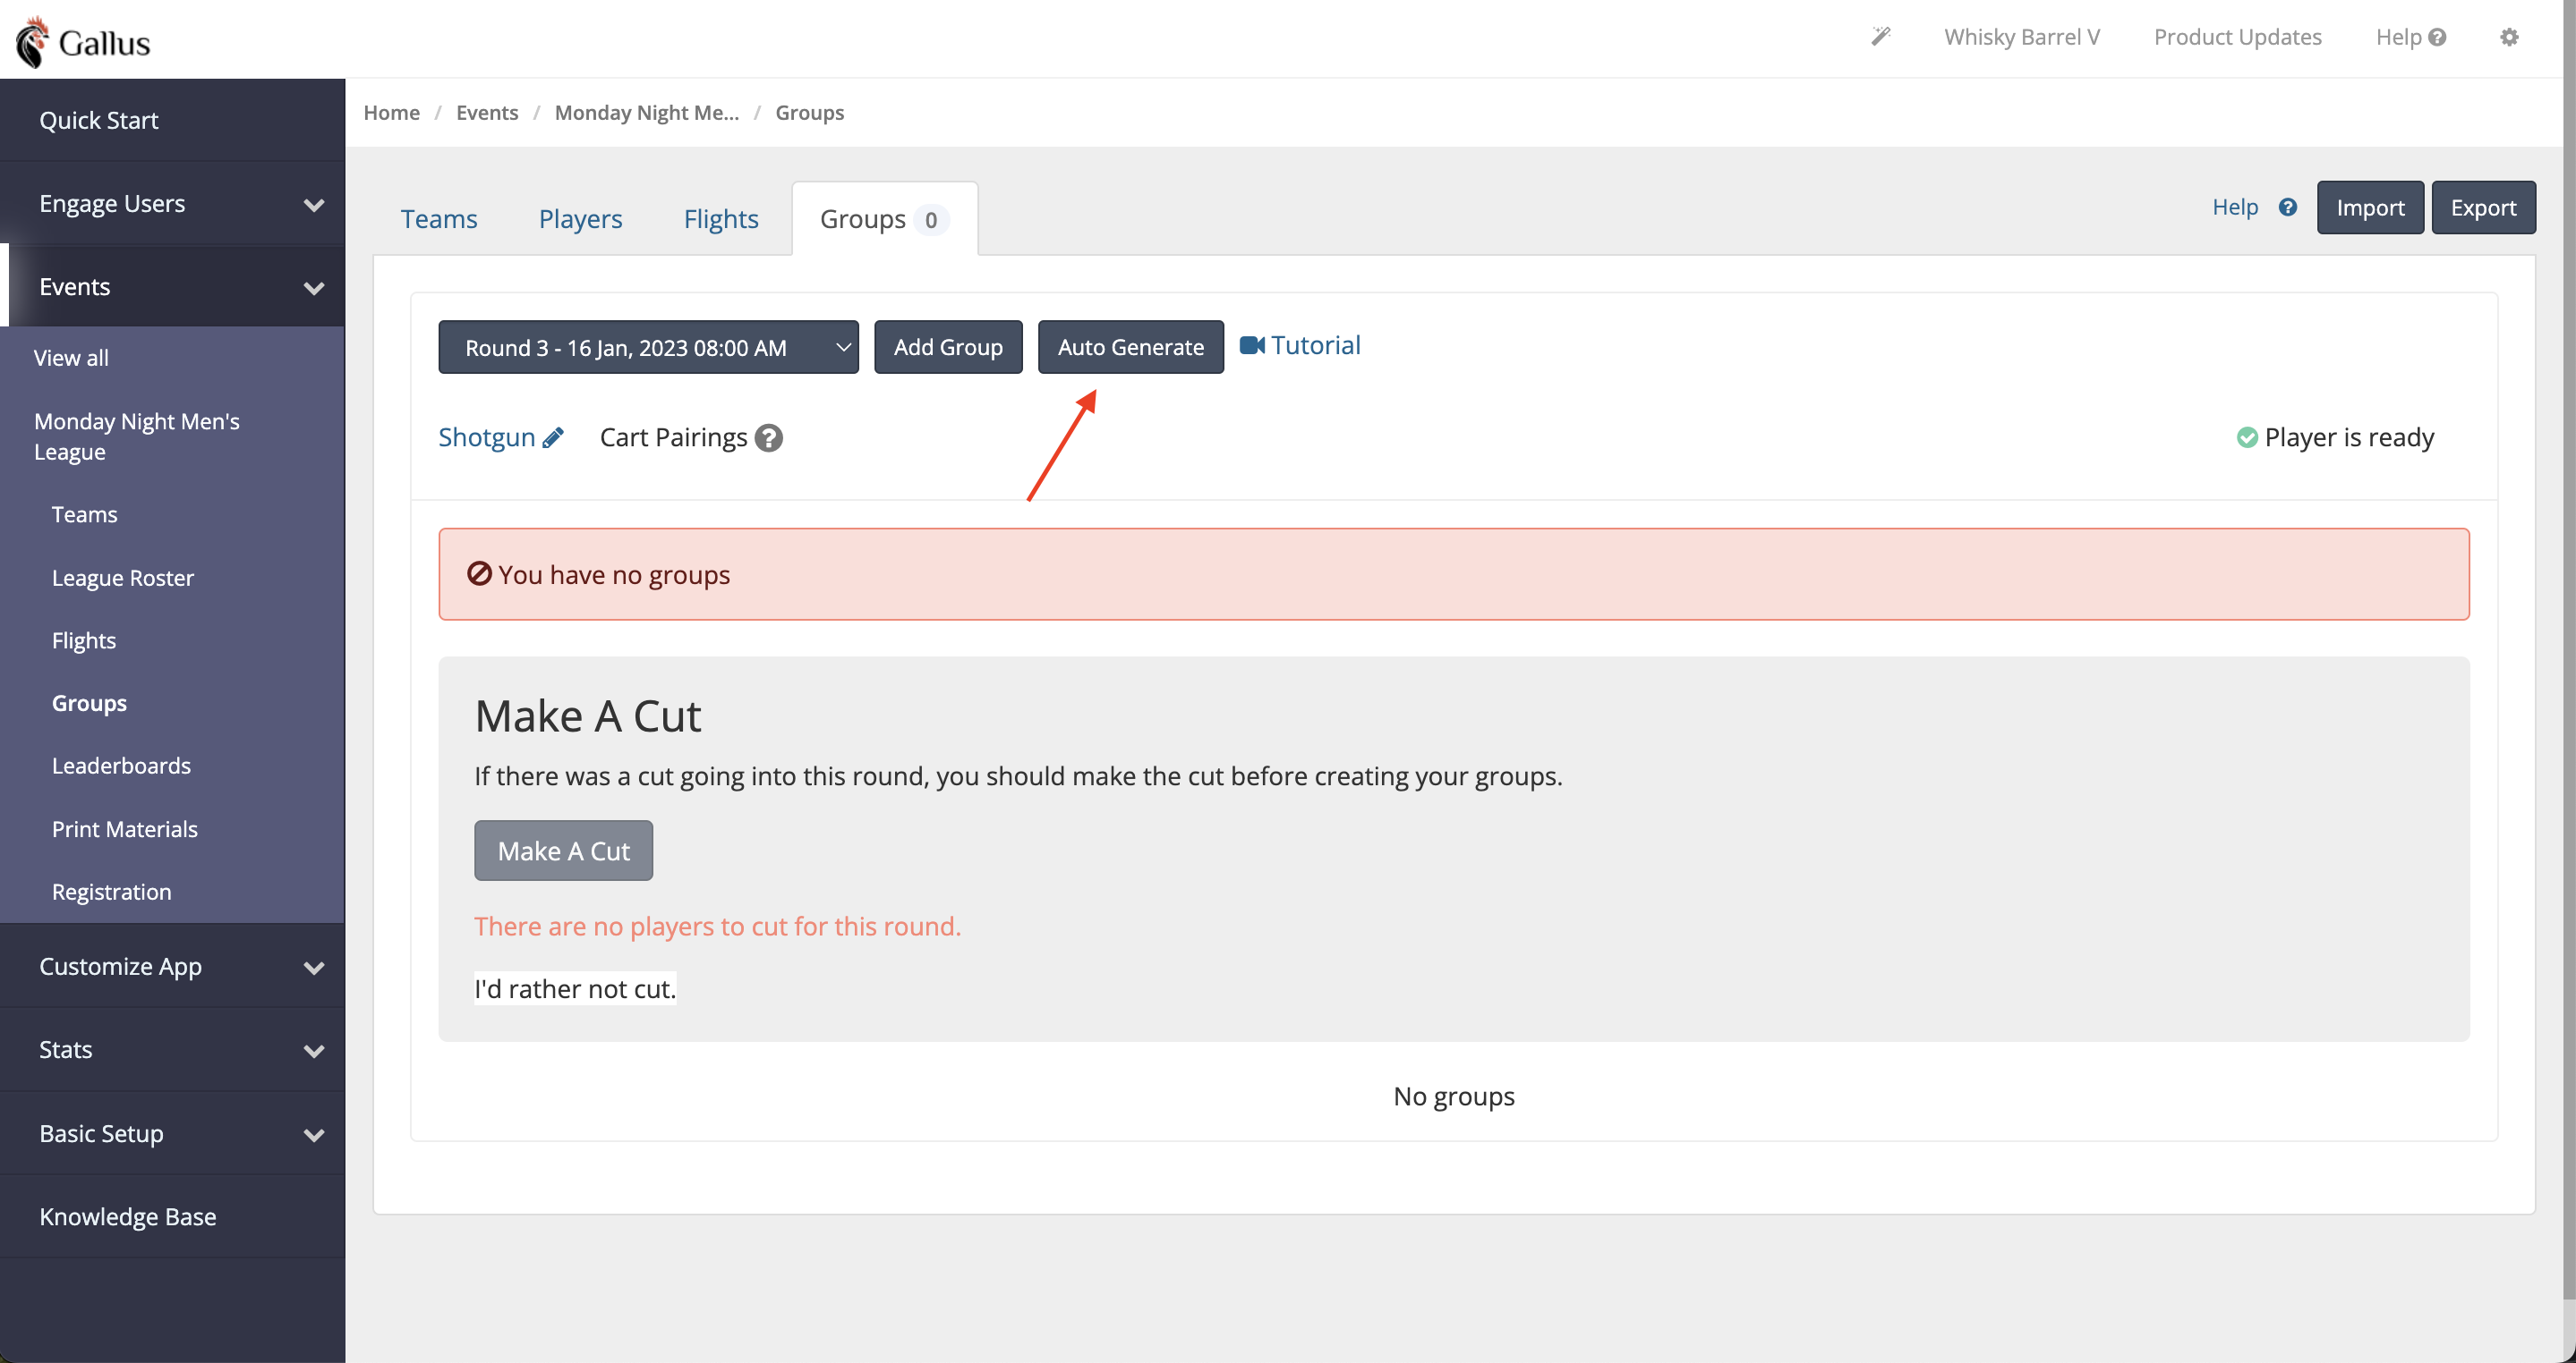The image size is (2576, 1363).
Task: Click the Stats sidebar label
Action: pyautogui.click(x=65, y=1049)
